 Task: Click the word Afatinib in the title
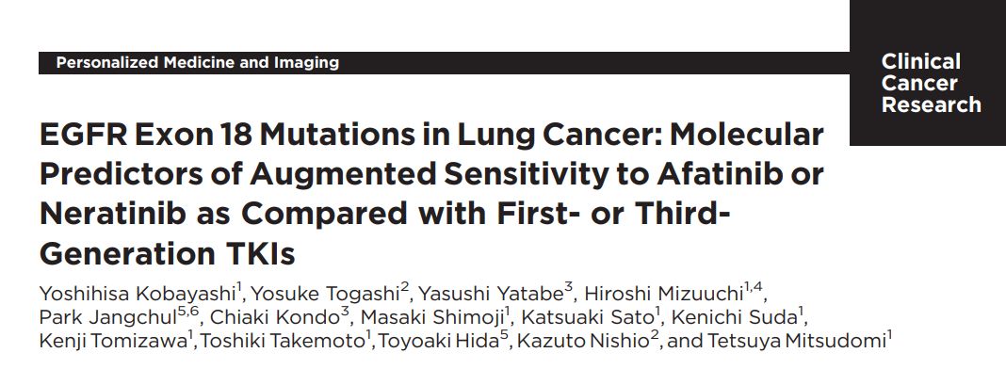(x=722, y=174)
